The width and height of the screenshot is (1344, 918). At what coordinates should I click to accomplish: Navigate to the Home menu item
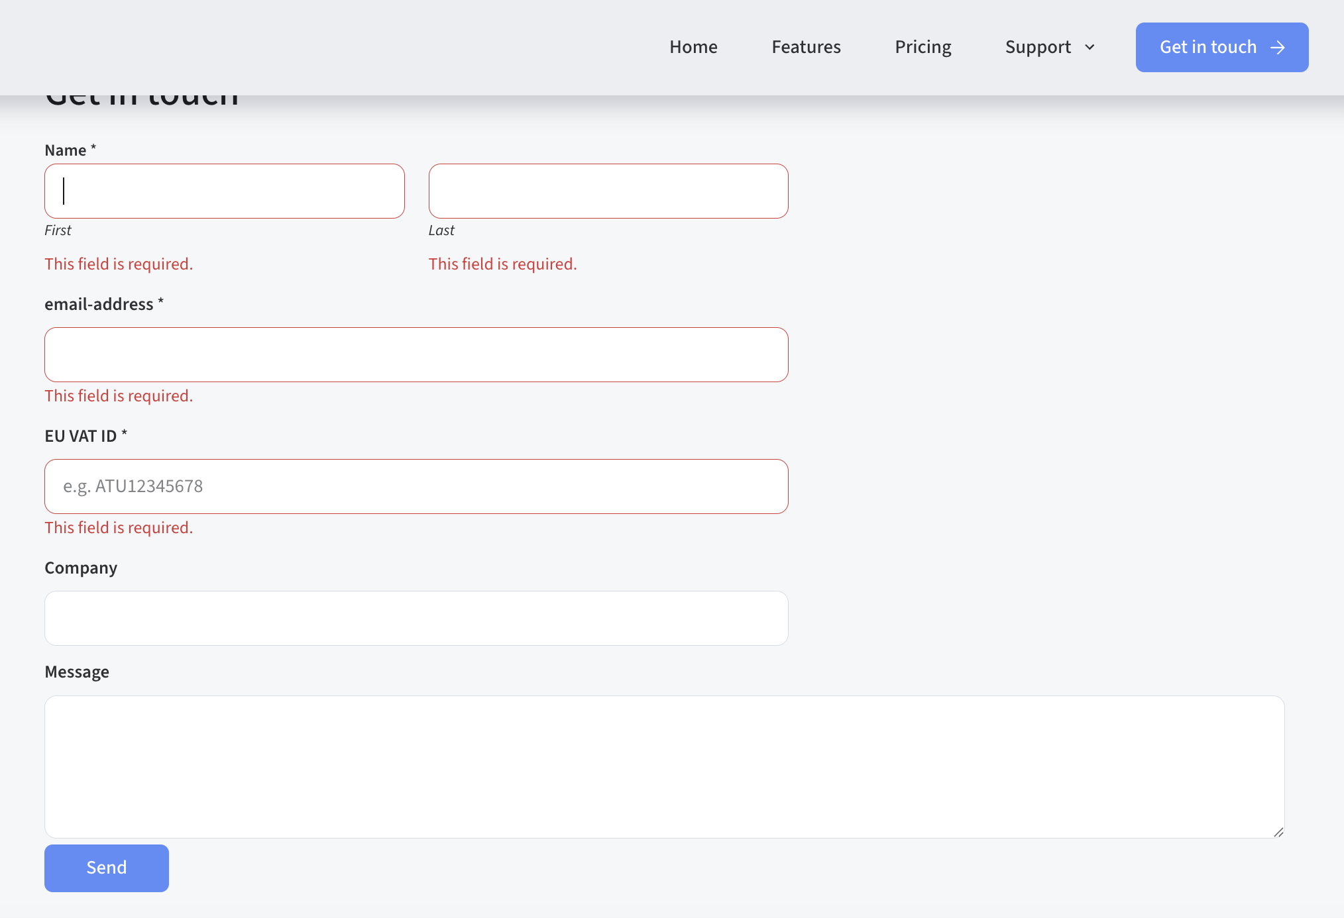click(x=693, y=47)
